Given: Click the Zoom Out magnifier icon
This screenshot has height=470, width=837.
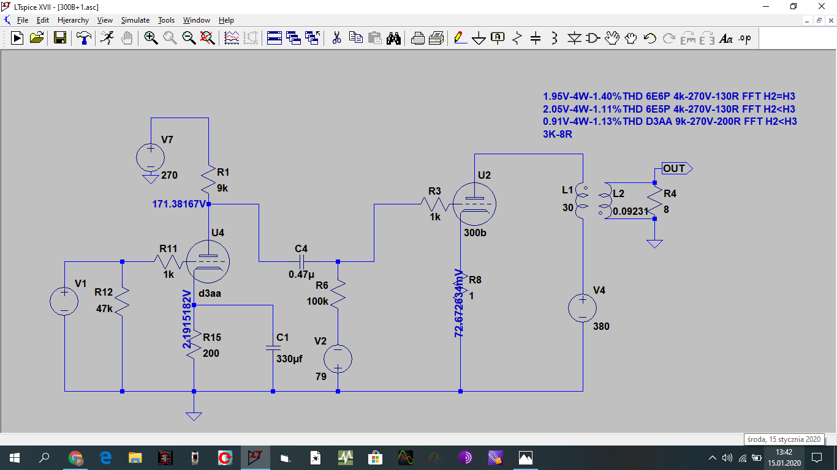Looking at the screenshot, I should 189,38.
